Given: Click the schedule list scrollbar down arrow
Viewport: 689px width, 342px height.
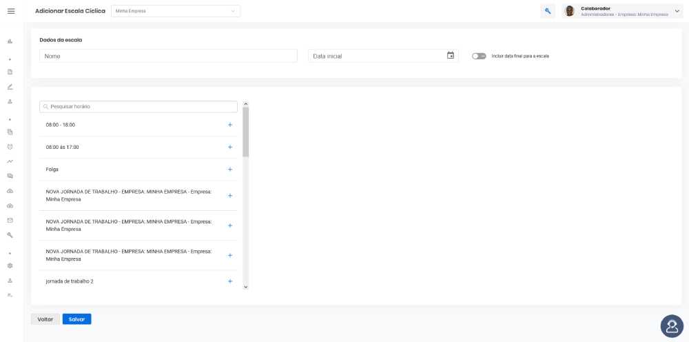Looking at the screenshot, I should [x=246, y=287].
